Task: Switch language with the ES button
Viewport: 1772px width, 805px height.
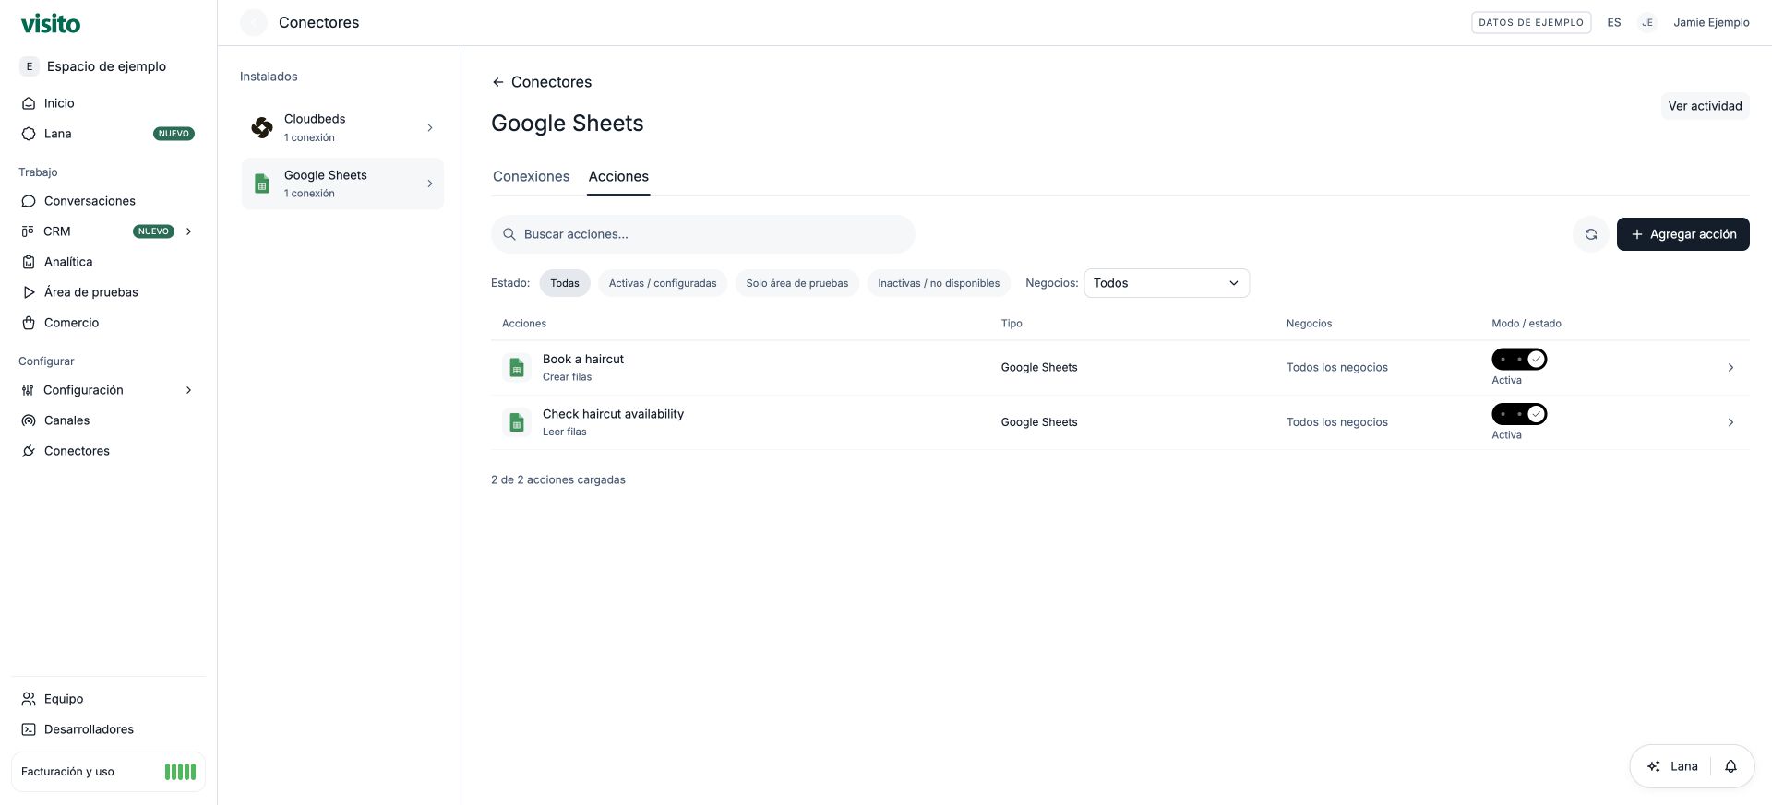Action: (1614, 22)
